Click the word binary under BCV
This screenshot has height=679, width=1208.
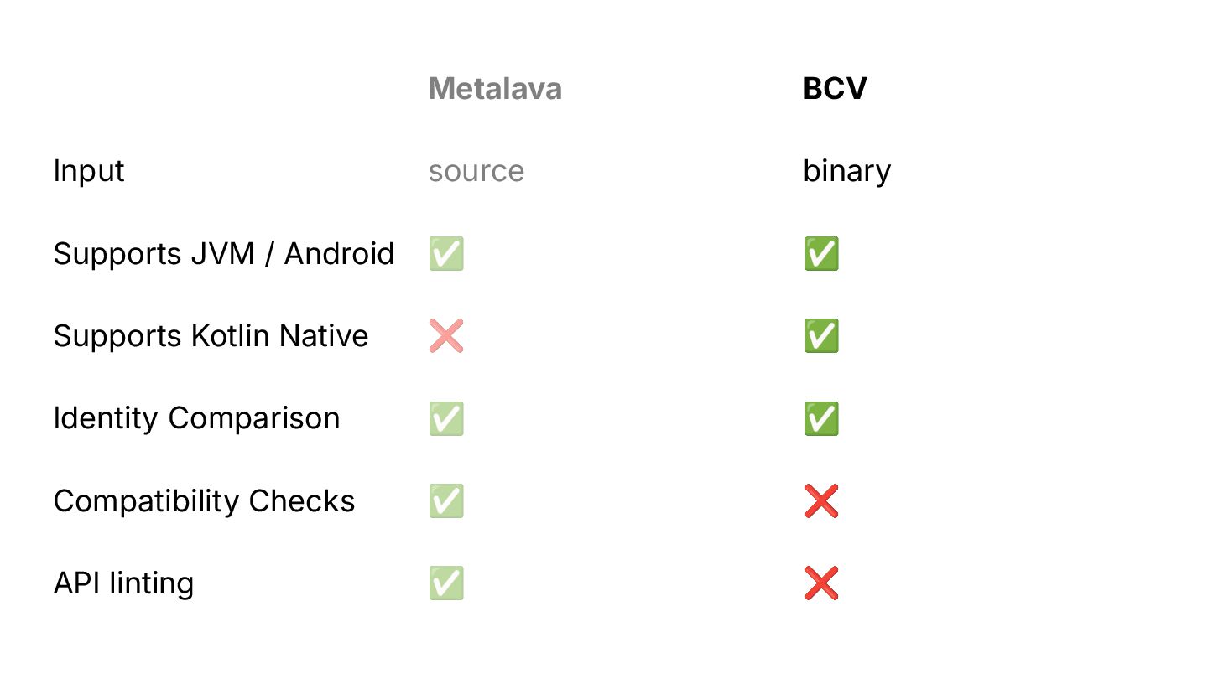(x=846, y=171)
